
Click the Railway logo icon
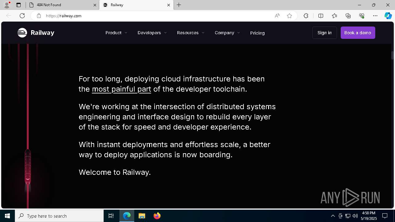22,33
